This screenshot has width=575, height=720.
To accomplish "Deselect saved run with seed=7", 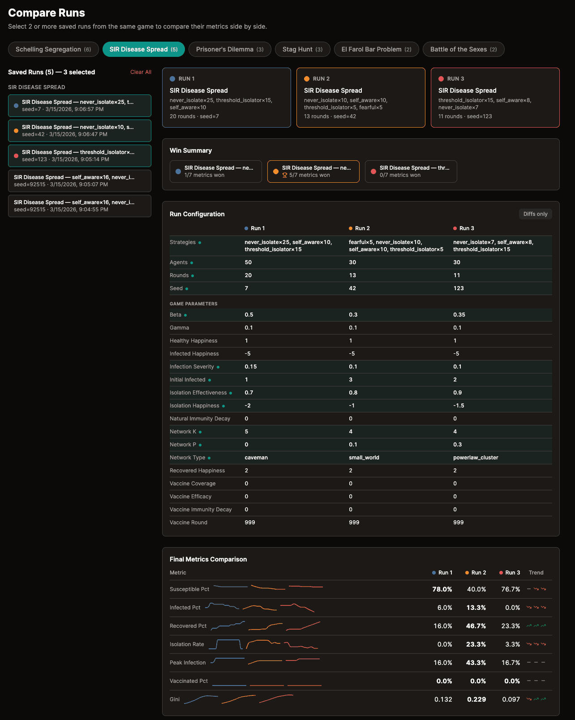I will tap(80, 106).
